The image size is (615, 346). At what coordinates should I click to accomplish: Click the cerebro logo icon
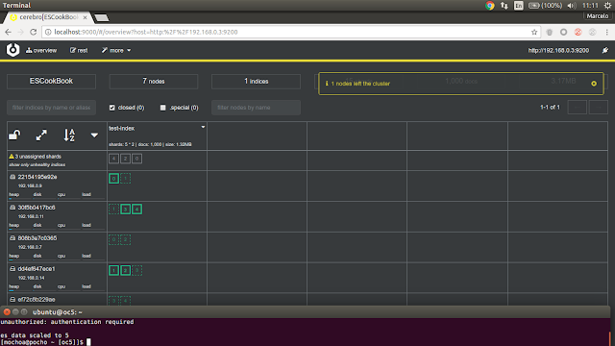(x=12, y=50)
